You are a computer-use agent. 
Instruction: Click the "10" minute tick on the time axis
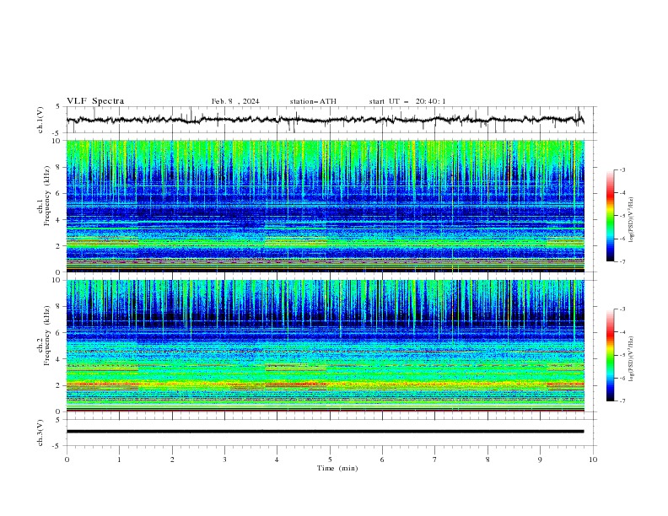(593, 460)
